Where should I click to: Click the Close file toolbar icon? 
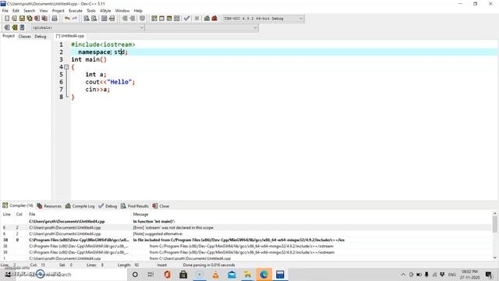pos(37,19)
